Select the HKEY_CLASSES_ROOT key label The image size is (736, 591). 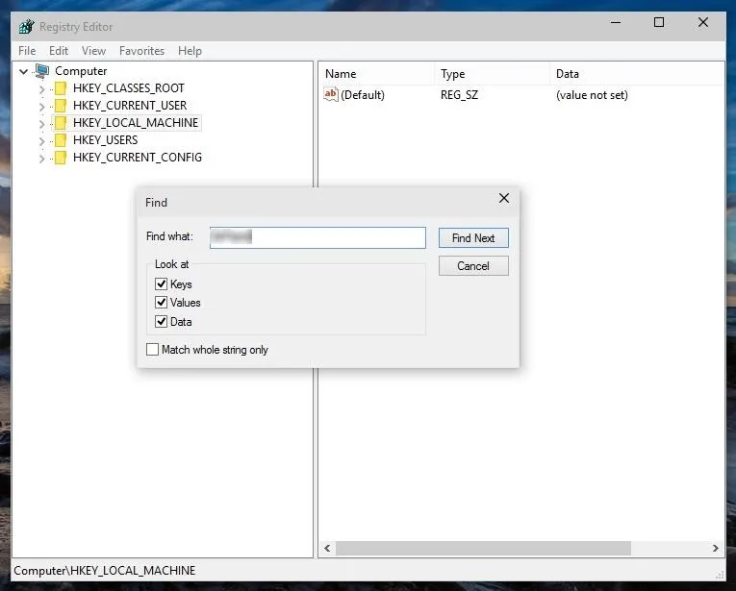(x=129, y=88)
